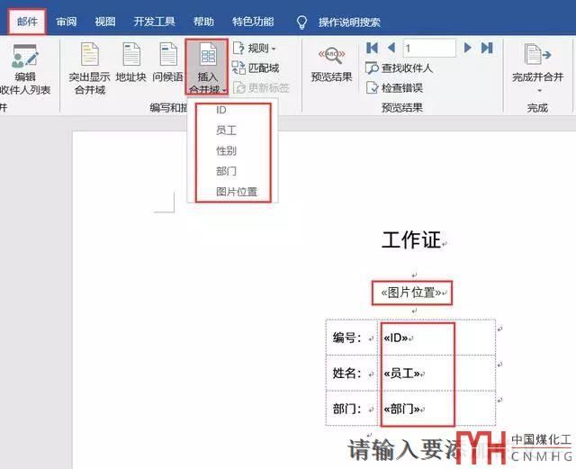The width and height of the screenshot is (576, 469).
Task: Switch to the 审阅 tab
Action: (67, 22)
